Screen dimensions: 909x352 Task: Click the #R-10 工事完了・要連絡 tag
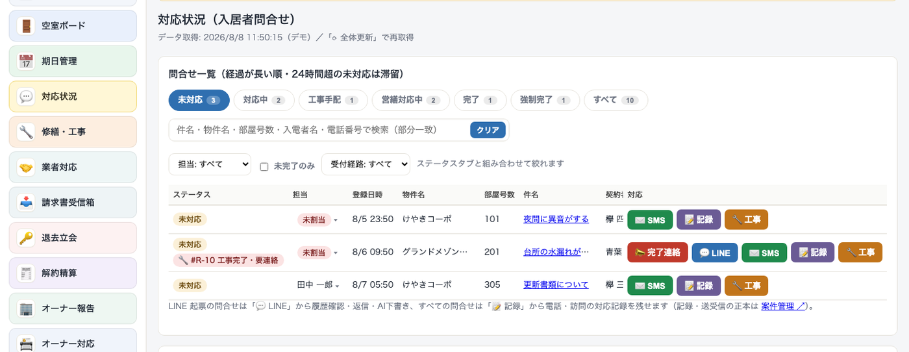coord(229,260)
